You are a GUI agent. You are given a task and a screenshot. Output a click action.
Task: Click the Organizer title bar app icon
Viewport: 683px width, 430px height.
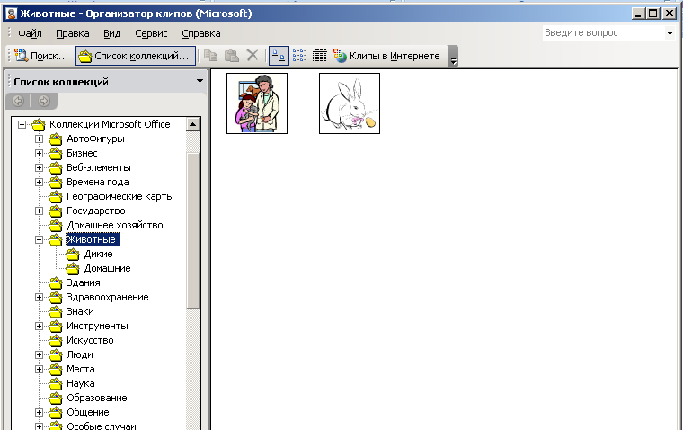coord(11,13)
